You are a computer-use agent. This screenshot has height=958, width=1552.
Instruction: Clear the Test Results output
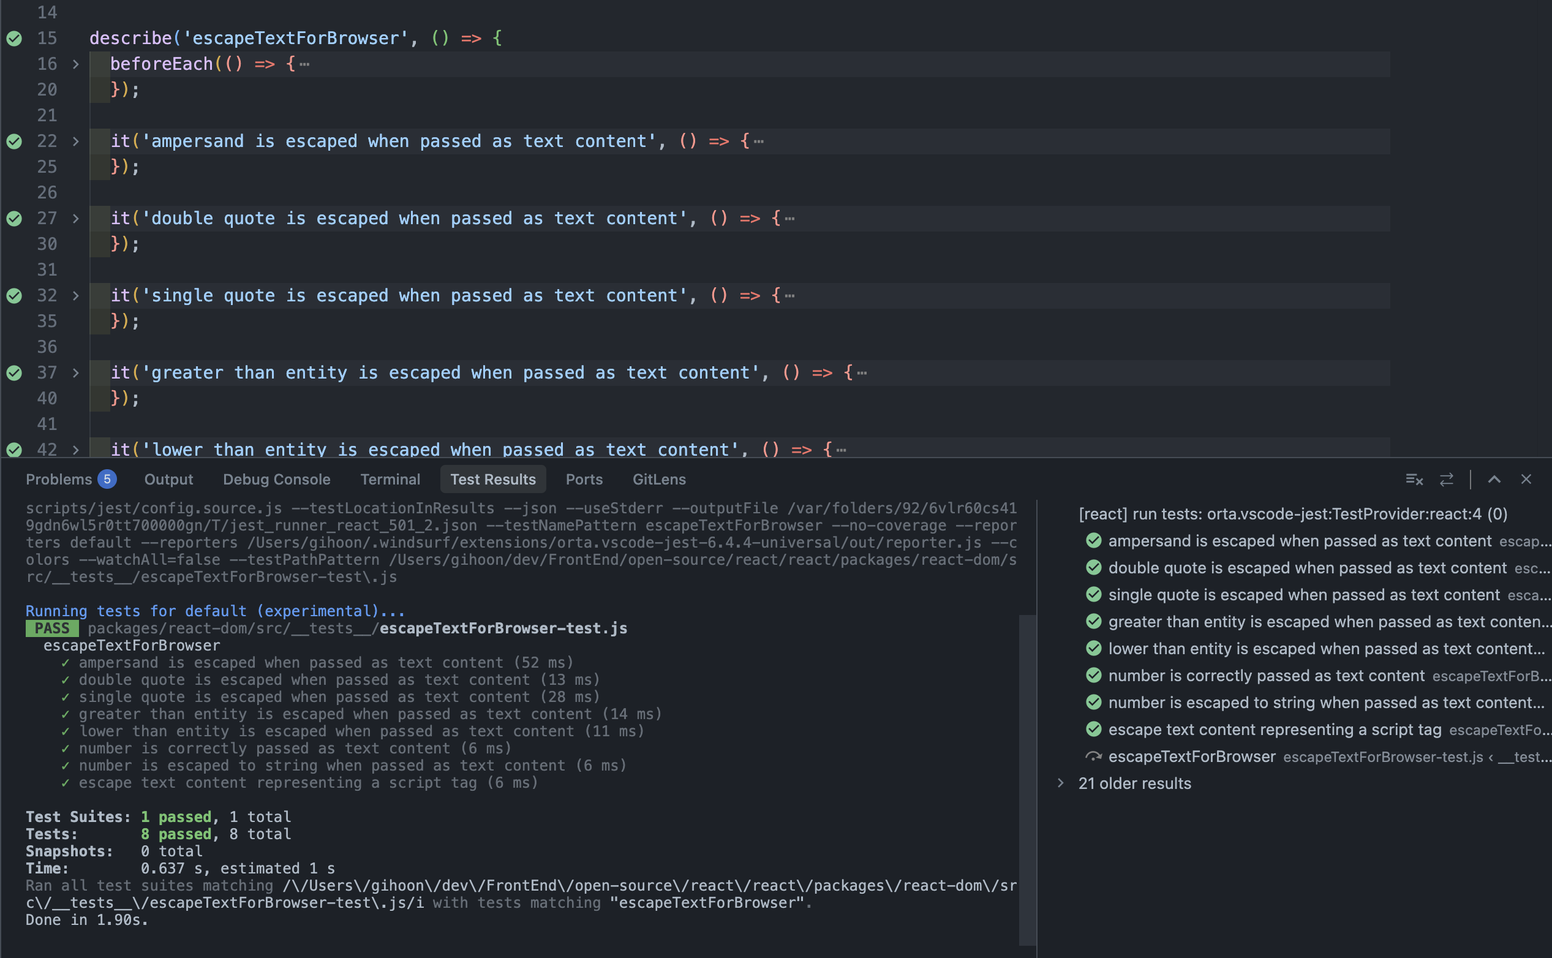coord(1414,479)
